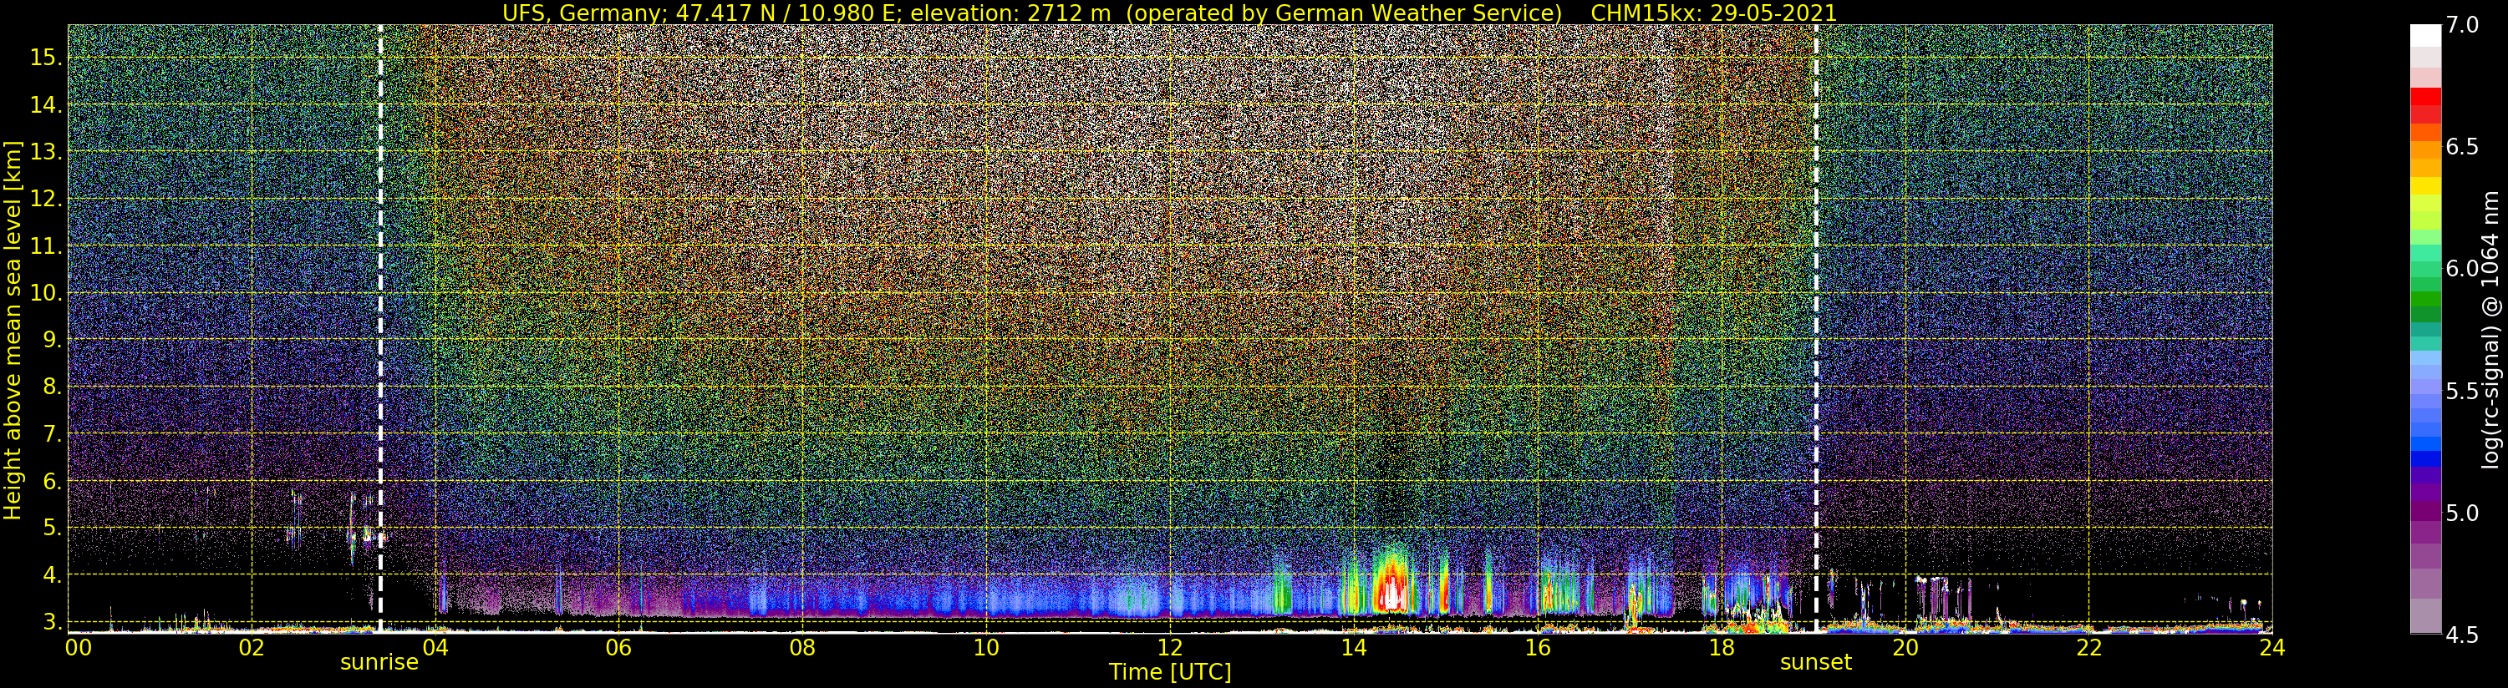The image size is (2508, 688).
Task: Click the height axis tick "6."
Action: (x=51, y=482)
